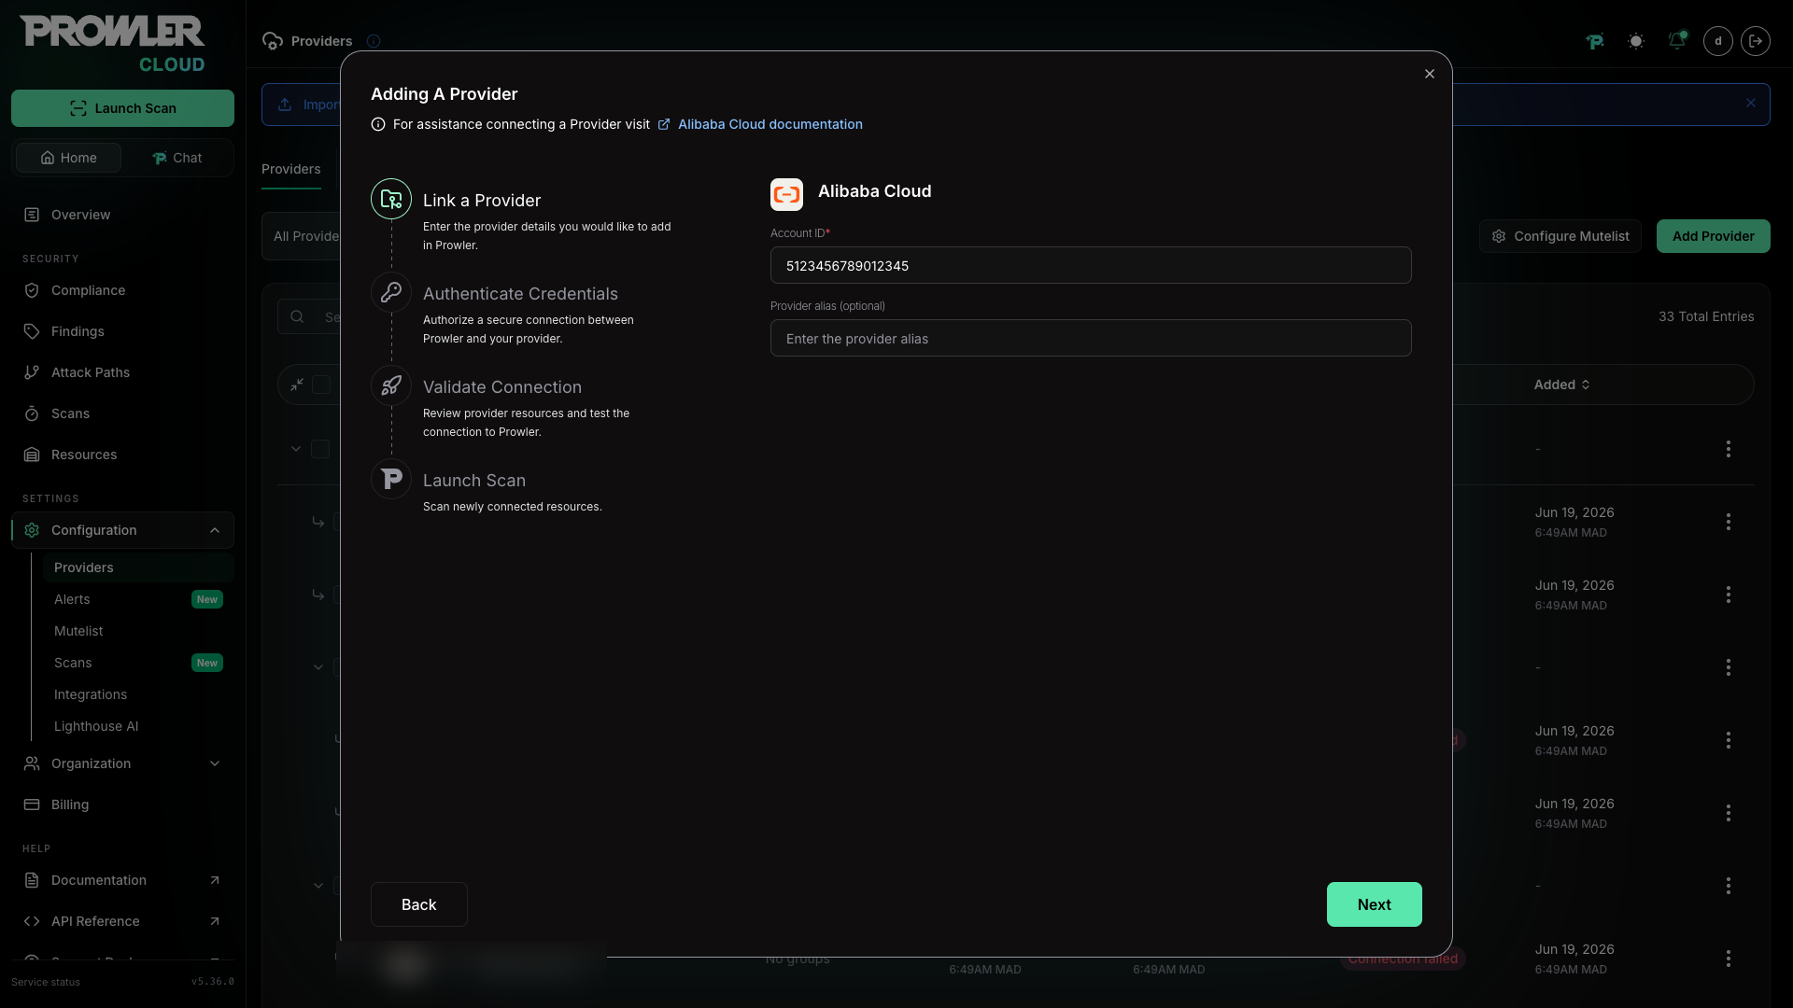Click the upload icon in import banner
The image size is (1793, 1008).
[x=285, y=105]
